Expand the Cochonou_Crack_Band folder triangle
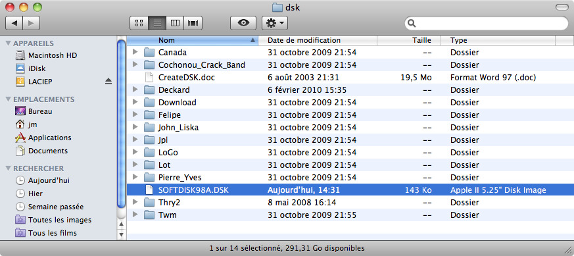The width and height of the screenshot is (574, 256). coord(135,64)
